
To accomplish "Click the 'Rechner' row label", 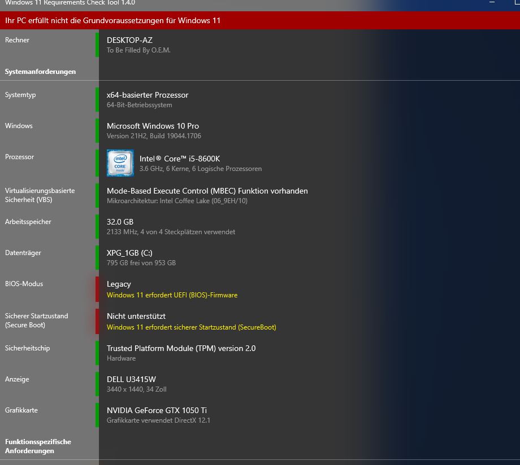I will click(18, 40).
